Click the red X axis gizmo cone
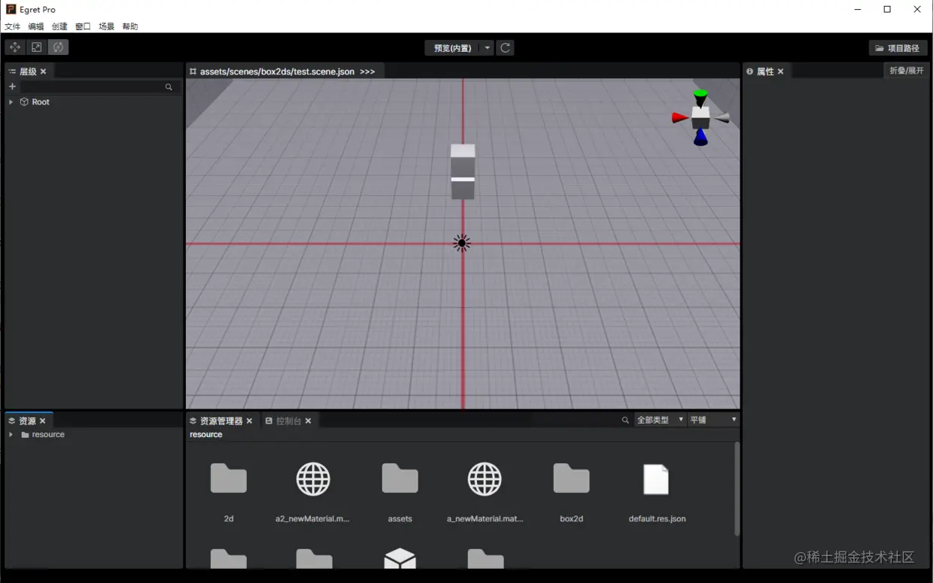Screen dimensions: 933x583 pos(680,117)
